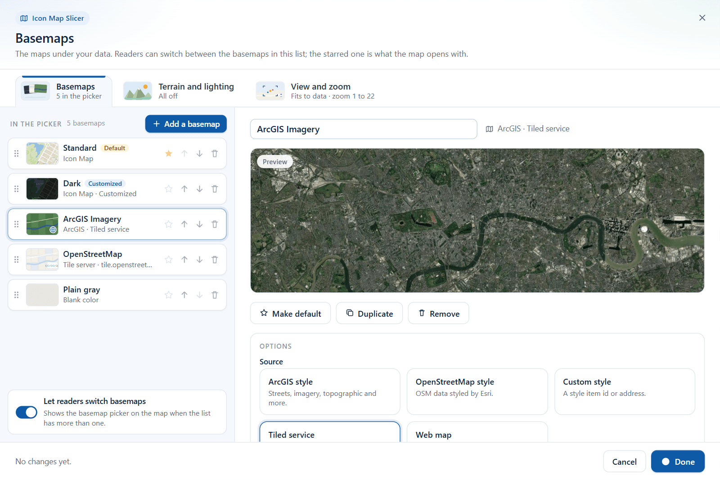Screen dimensions: 720x480
Task: Delete the Standard basemap
Action: pos(215,153)
